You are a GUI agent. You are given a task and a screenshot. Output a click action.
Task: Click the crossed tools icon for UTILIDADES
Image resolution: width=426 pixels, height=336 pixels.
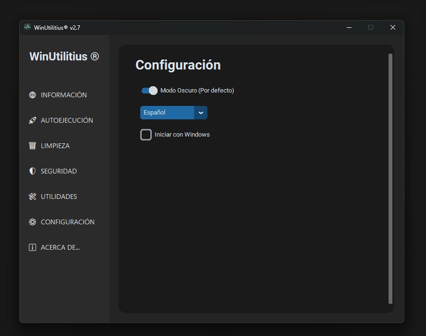pyautogui.click(x=33, y=197)
